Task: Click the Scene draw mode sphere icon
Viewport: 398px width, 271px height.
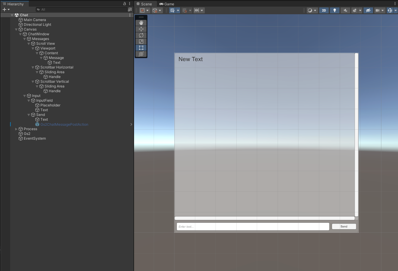Action: (310, 10)
